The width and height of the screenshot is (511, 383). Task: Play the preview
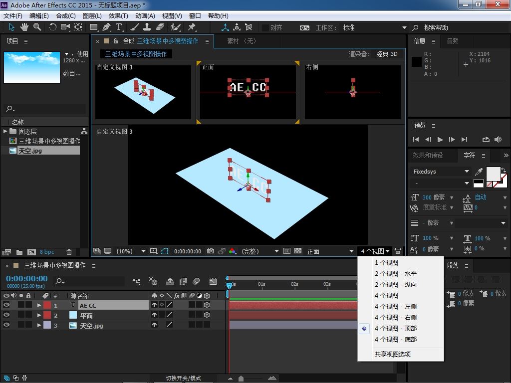(x=440, y=140)
